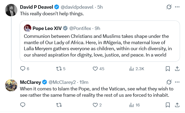Retweet McClarey's reply
This screenshot has height=113, width=185.
coord(59,105)
